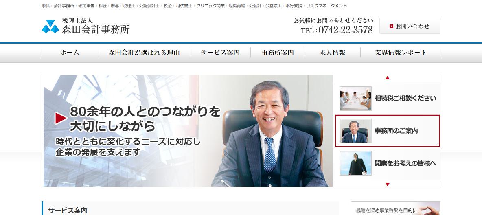This screenshot has height=215, width=482.
Task: Select the 事務所のご案内 slide item
Action: click(x=387, y=131)
